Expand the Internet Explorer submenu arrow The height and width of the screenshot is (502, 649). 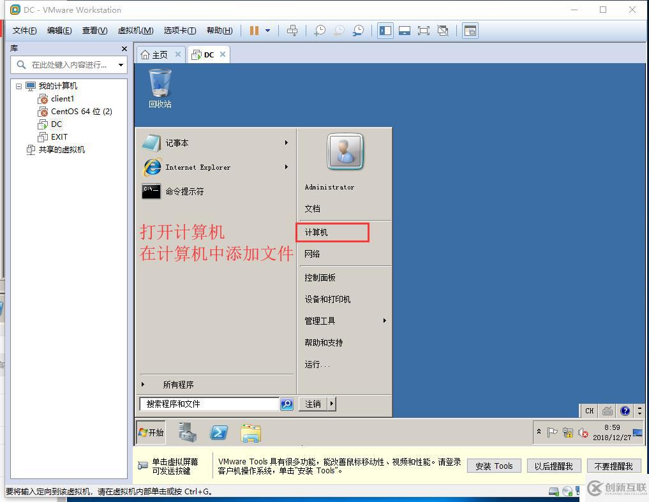(x=287, y=167)
